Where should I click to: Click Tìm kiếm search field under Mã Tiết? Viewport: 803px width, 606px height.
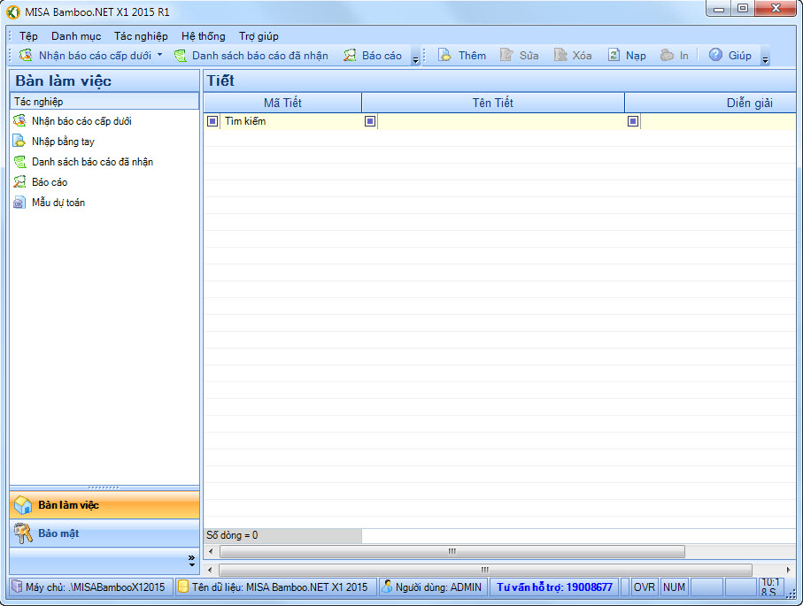pyautogui.click(x=291, y=121)
